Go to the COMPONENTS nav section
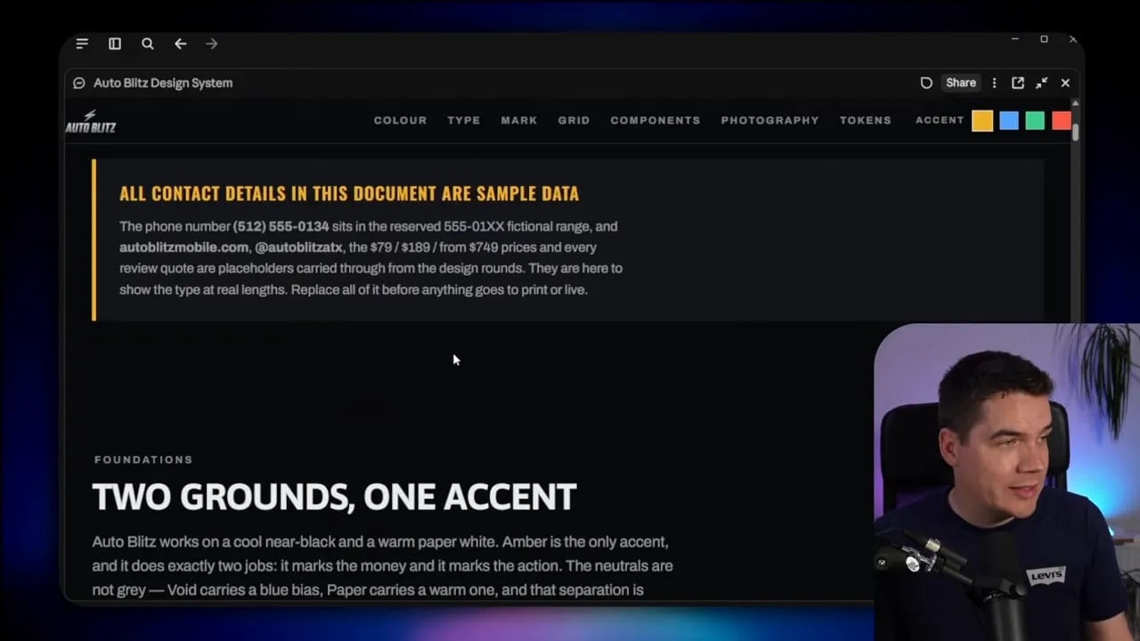Viewport: 1140px width, 641px height. pos(655,120)
